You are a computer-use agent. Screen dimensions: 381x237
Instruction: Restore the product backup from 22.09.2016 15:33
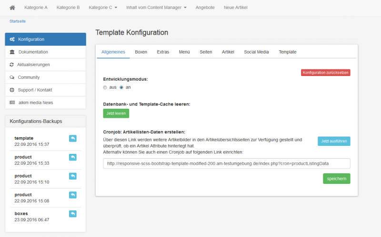coord(73,157)
